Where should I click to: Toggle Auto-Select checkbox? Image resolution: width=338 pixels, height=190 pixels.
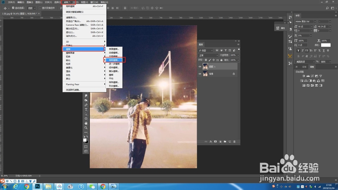(x=13, y=8)
